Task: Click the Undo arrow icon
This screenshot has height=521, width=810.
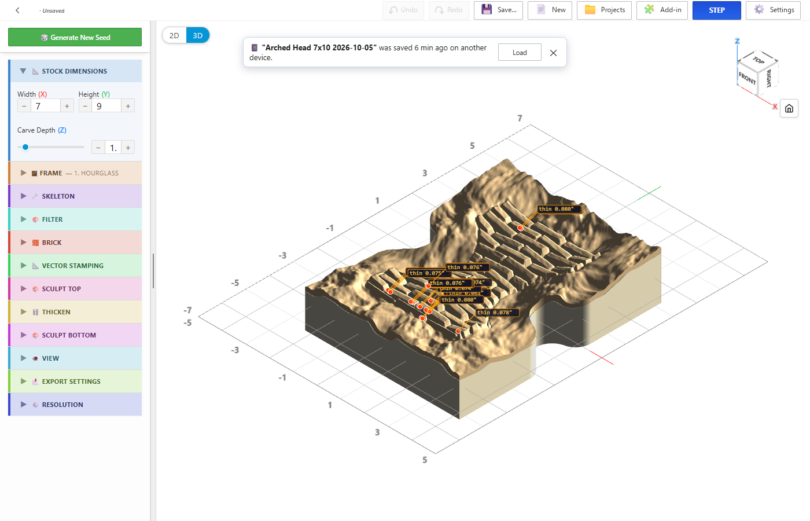Action: point(393,10)
